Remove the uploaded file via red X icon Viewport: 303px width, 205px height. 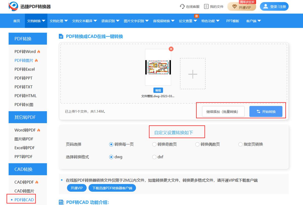click(x=171, y=49)
